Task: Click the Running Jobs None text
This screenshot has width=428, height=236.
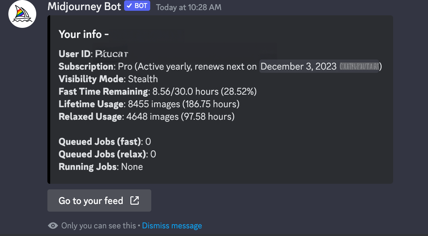Action: [x=132, y=166]
